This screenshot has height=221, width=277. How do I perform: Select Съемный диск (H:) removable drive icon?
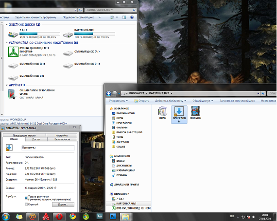coord(68,66)
